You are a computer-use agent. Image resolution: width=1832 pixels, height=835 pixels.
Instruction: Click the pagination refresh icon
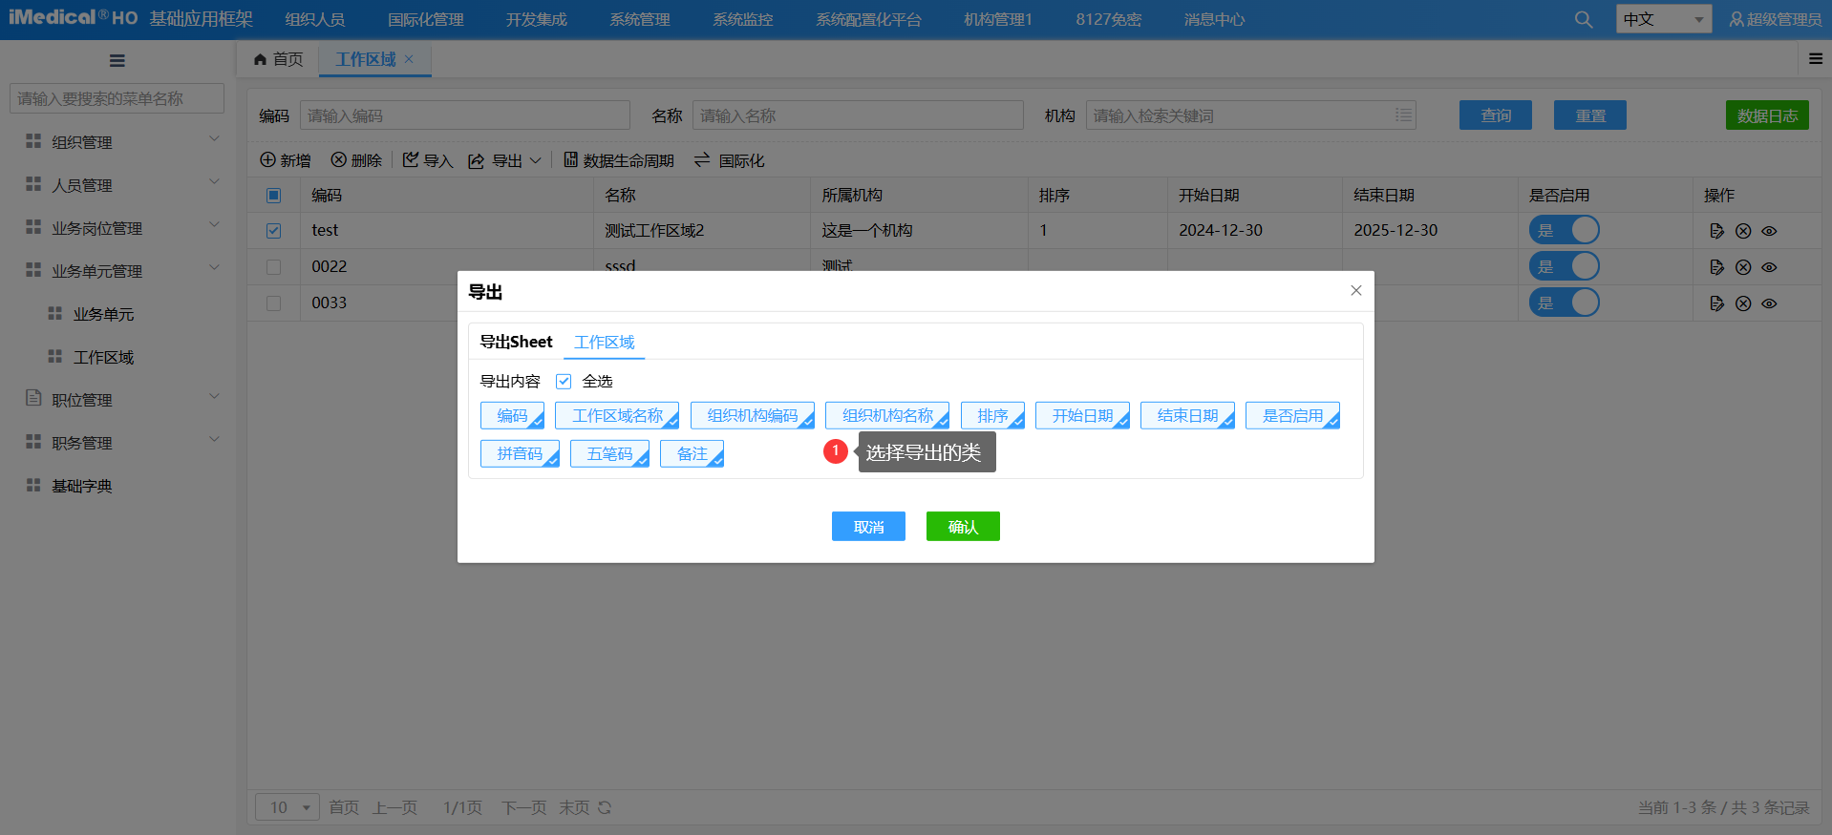[605, 807]
